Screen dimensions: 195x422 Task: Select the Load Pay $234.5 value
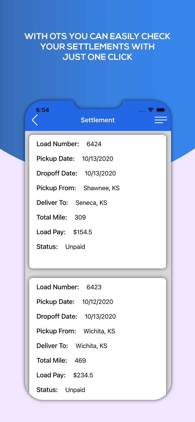click(83, 375)
